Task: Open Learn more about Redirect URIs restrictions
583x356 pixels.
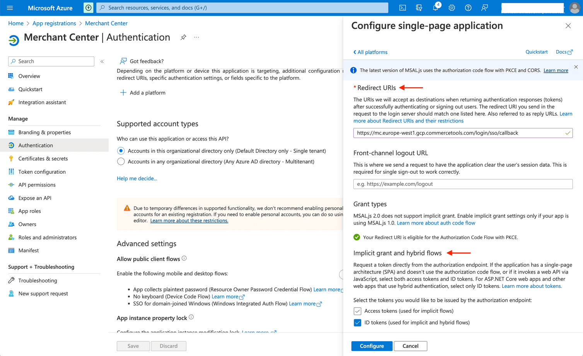Action: [x=463, y=117]
